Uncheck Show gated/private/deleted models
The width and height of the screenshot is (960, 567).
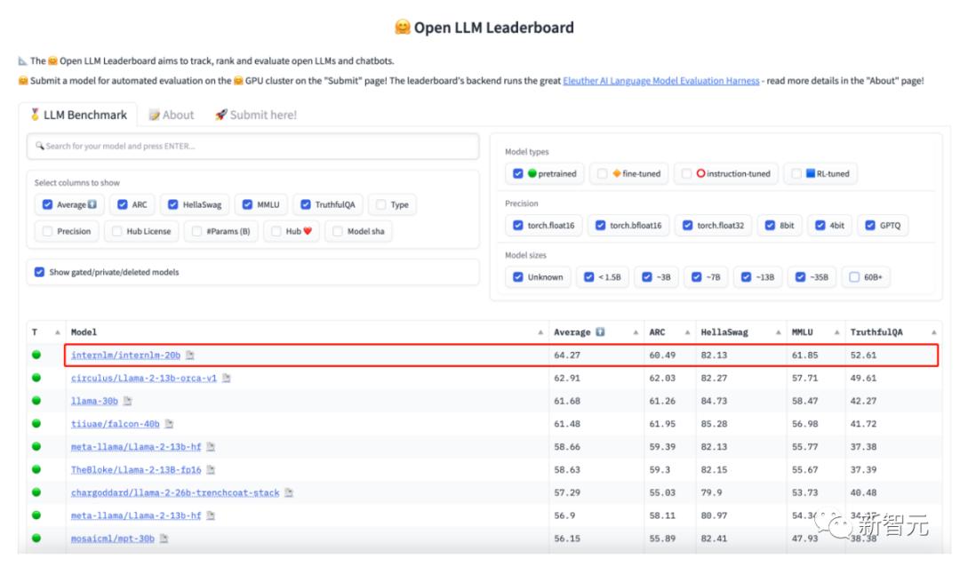point(39,272)
